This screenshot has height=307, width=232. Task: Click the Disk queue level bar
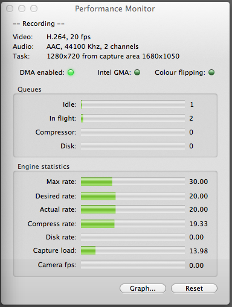pyautogui.click(x=133, y=146)
